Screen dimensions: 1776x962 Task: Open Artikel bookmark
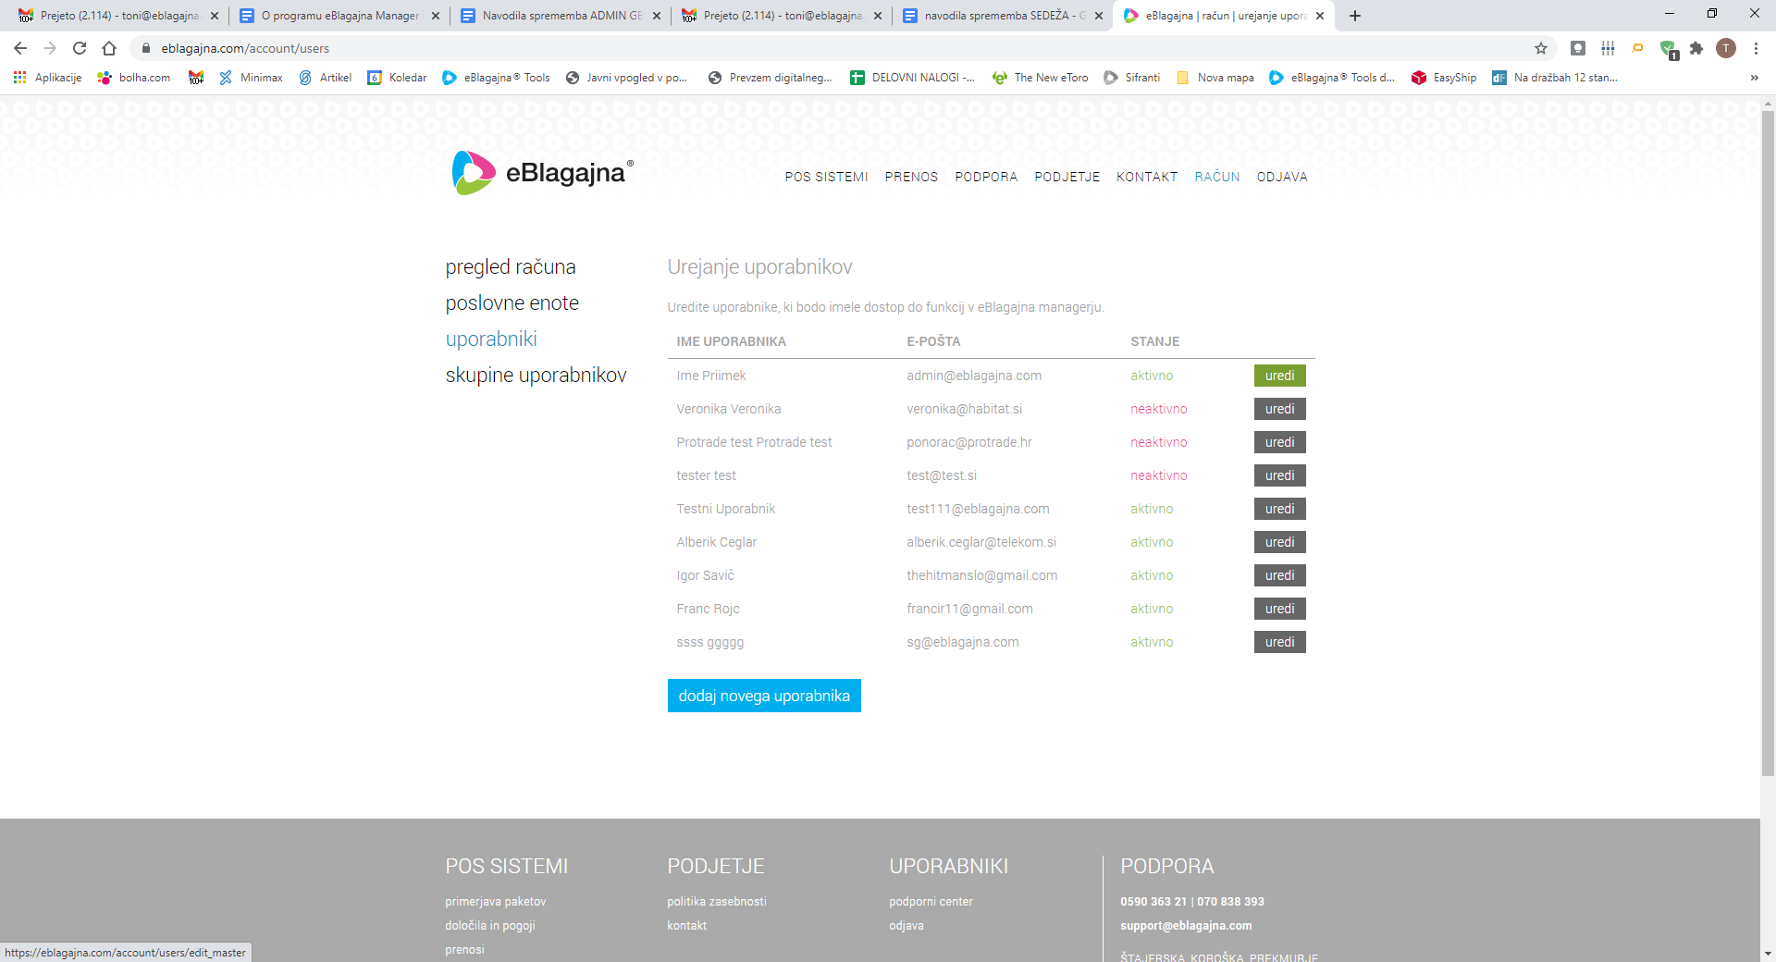point(326,78)
